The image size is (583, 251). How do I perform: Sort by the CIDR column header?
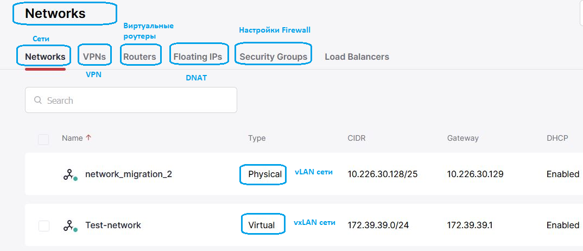coord(357,138)
